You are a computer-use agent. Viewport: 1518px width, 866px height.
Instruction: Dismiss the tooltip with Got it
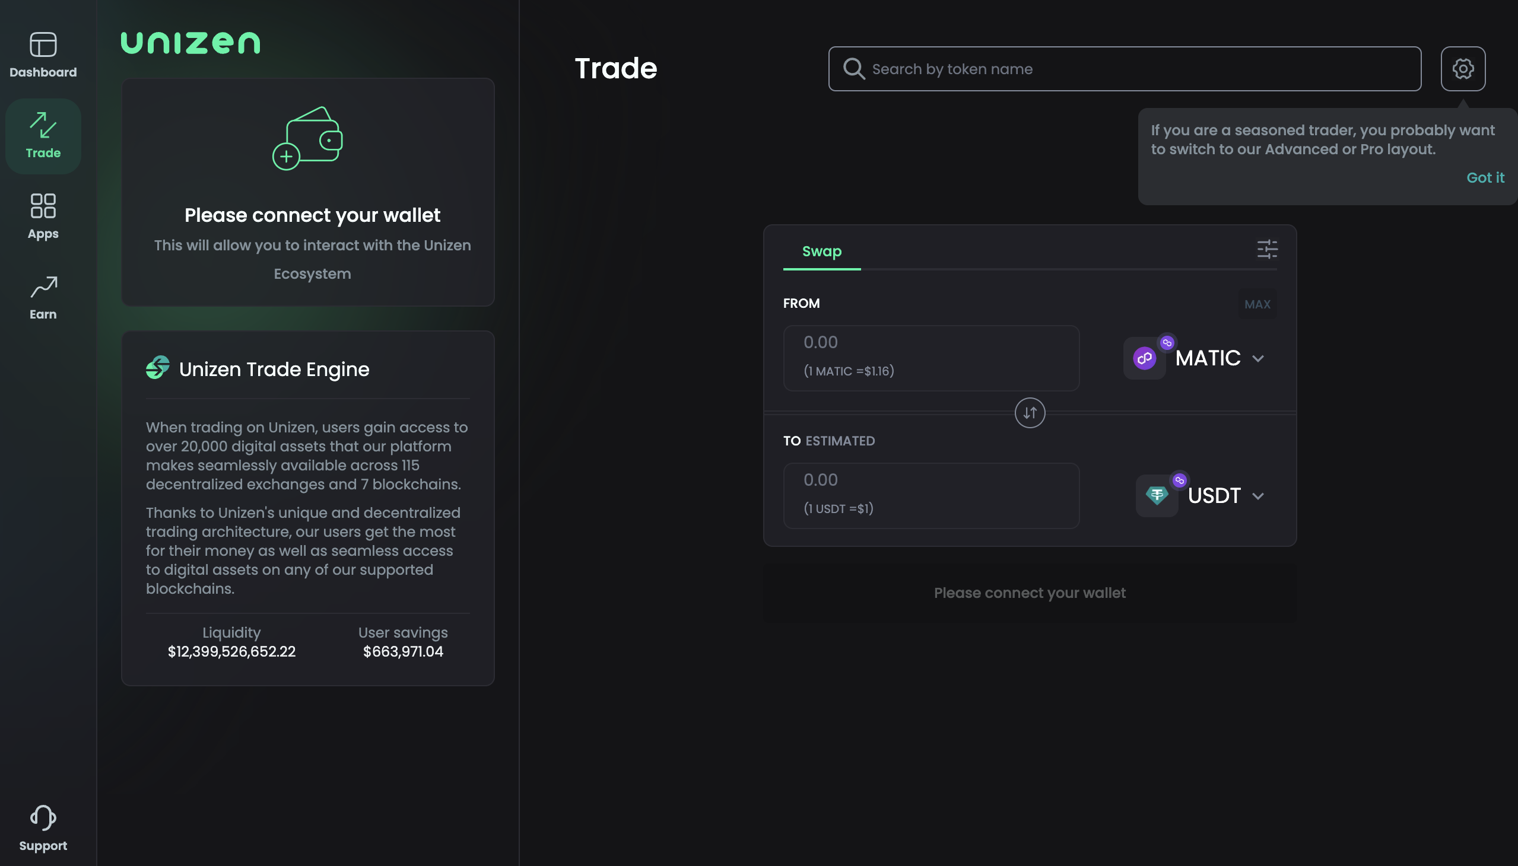point(1485,178)
